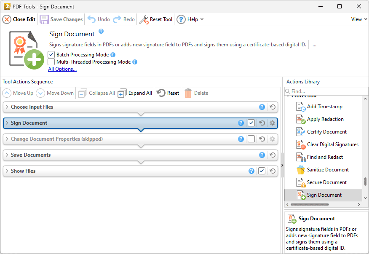This screenshot has height=254, width=369.
Task: Disable Batch Processing Mode checkbox
Action: tap(51, 55)
